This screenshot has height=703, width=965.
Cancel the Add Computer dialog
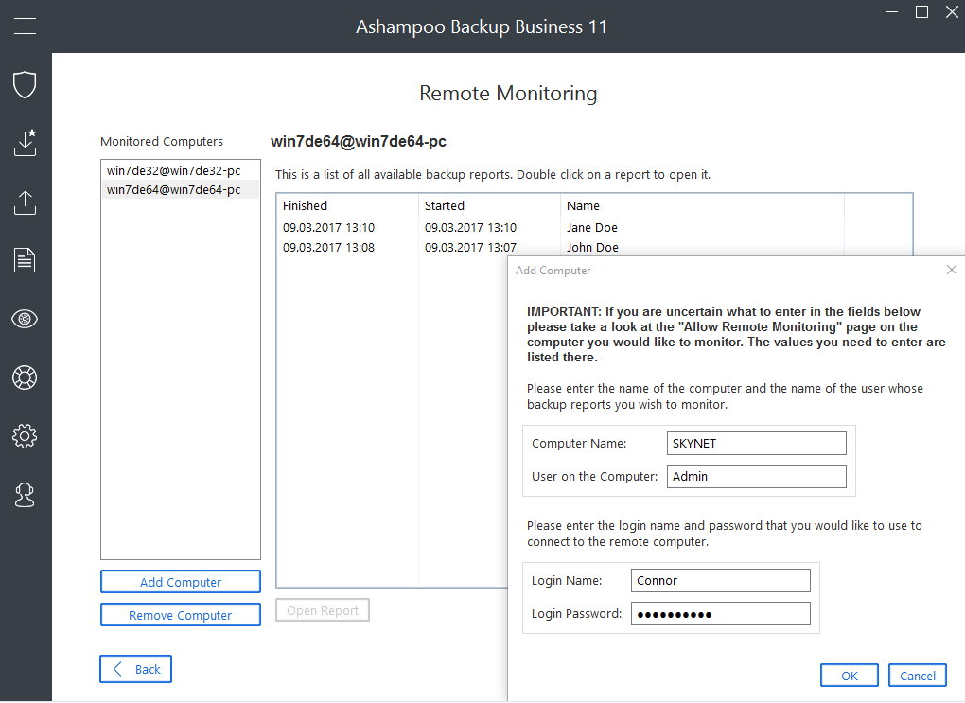click(917, 676)
